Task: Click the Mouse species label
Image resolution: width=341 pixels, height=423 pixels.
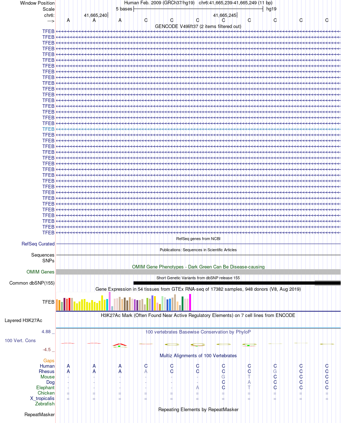Action: (x=47, y=377)
